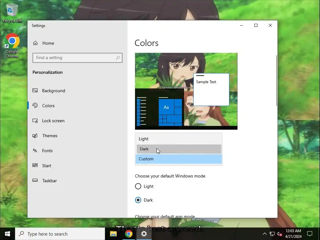Click 'Choose your default Windows mode' label

click(170, 176)
